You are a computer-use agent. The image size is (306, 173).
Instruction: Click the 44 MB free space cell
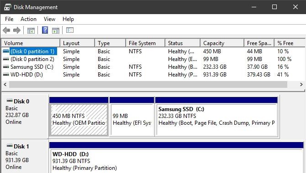click(254, 51)
